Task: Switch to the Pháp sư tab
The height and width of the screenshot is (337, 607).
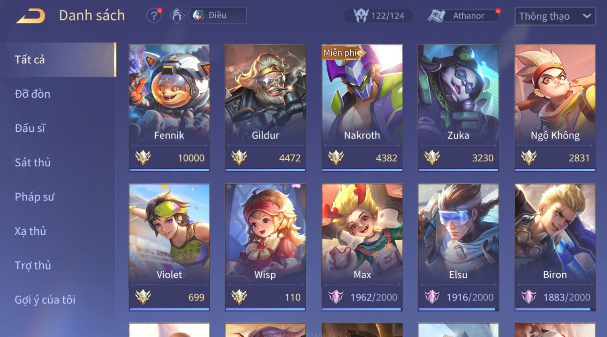Action: (x=35, y=197)
